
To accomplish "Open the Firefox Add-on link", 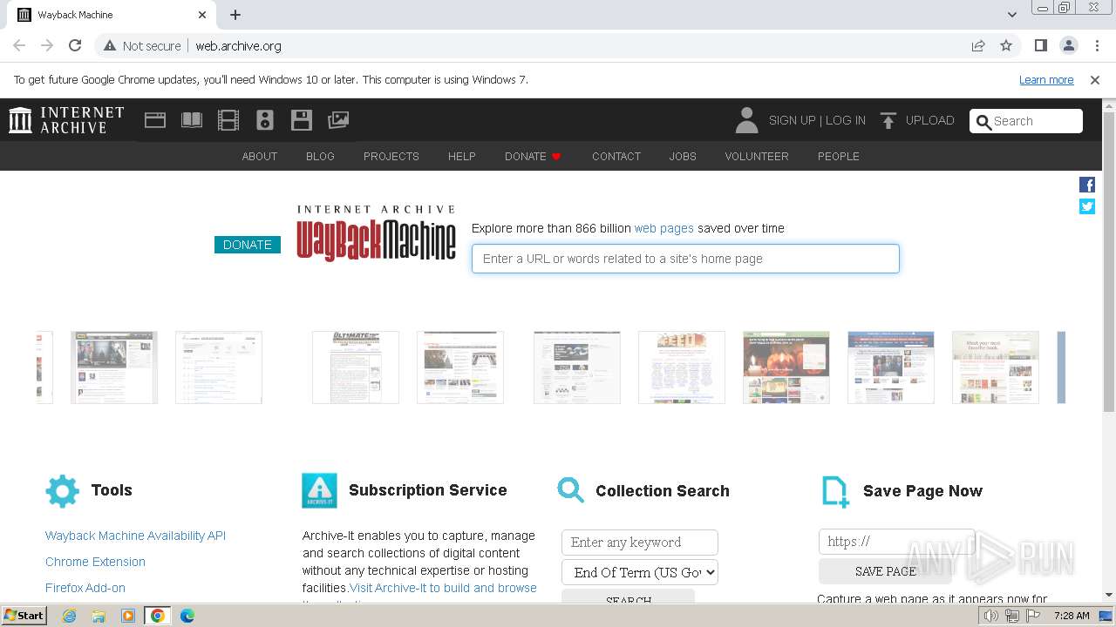I will tap(85, 588).
